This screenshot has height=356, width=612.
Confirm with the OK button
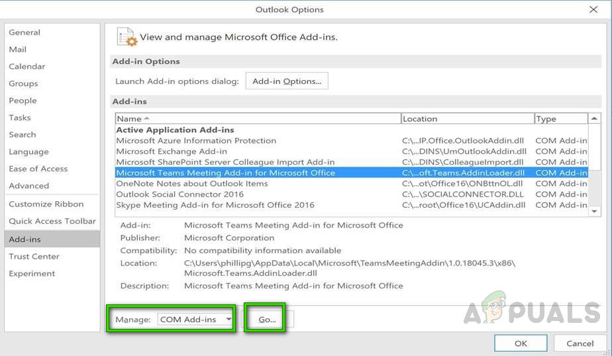(521, 343)
